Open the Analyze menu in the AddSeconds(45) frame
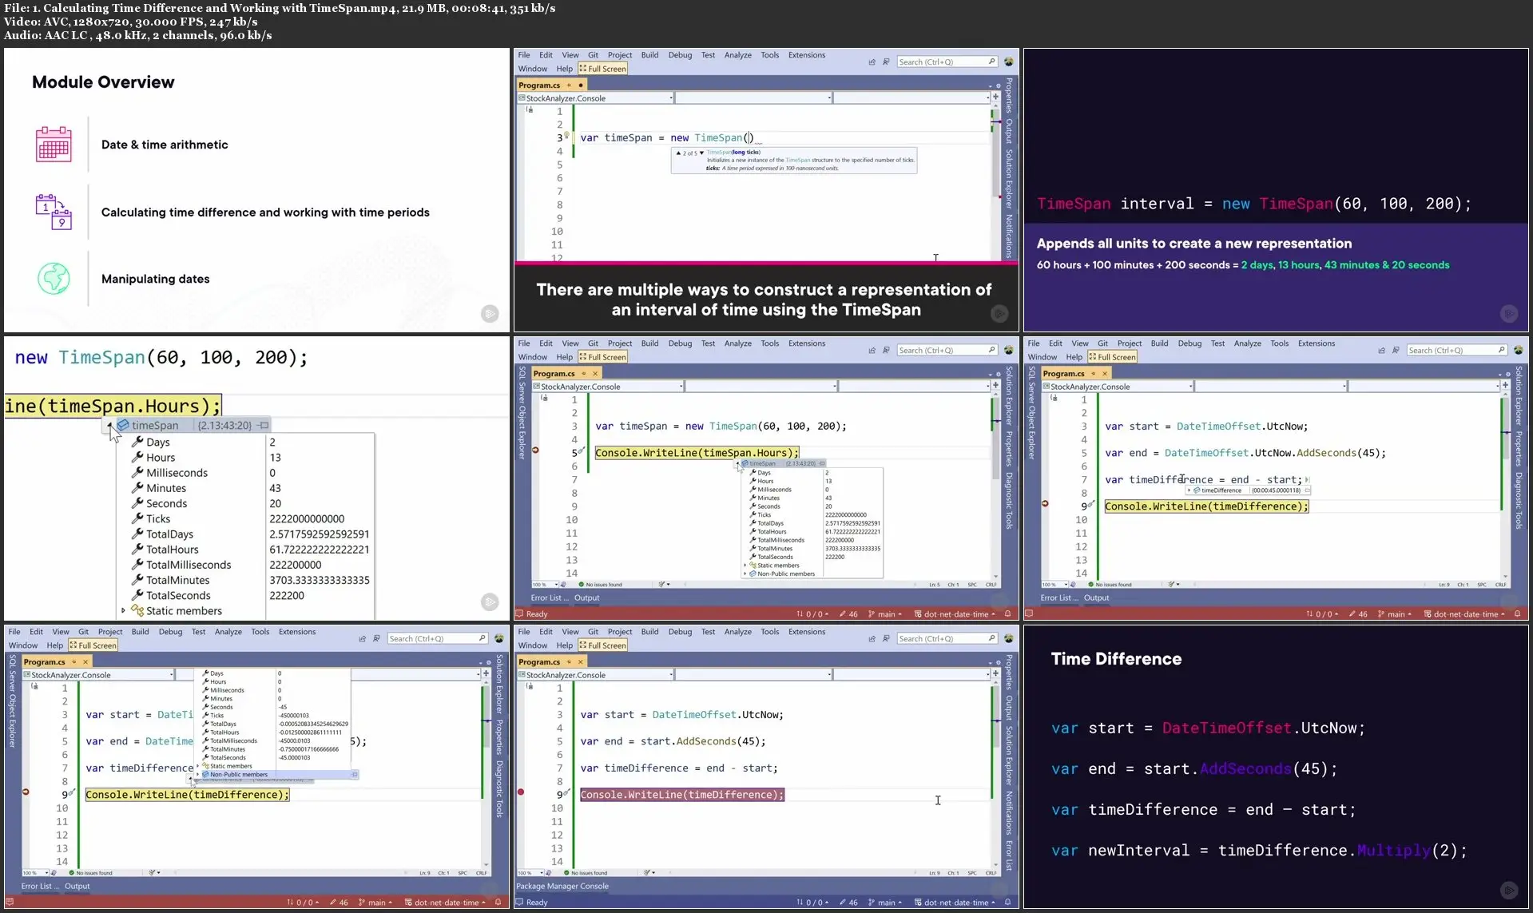1533x913 pixels. pyautogui.click(x=1247, y=343)
